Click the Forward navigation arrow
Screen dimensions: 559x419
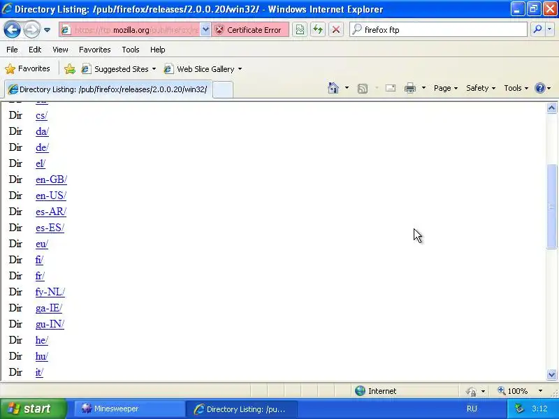[31, 29]
